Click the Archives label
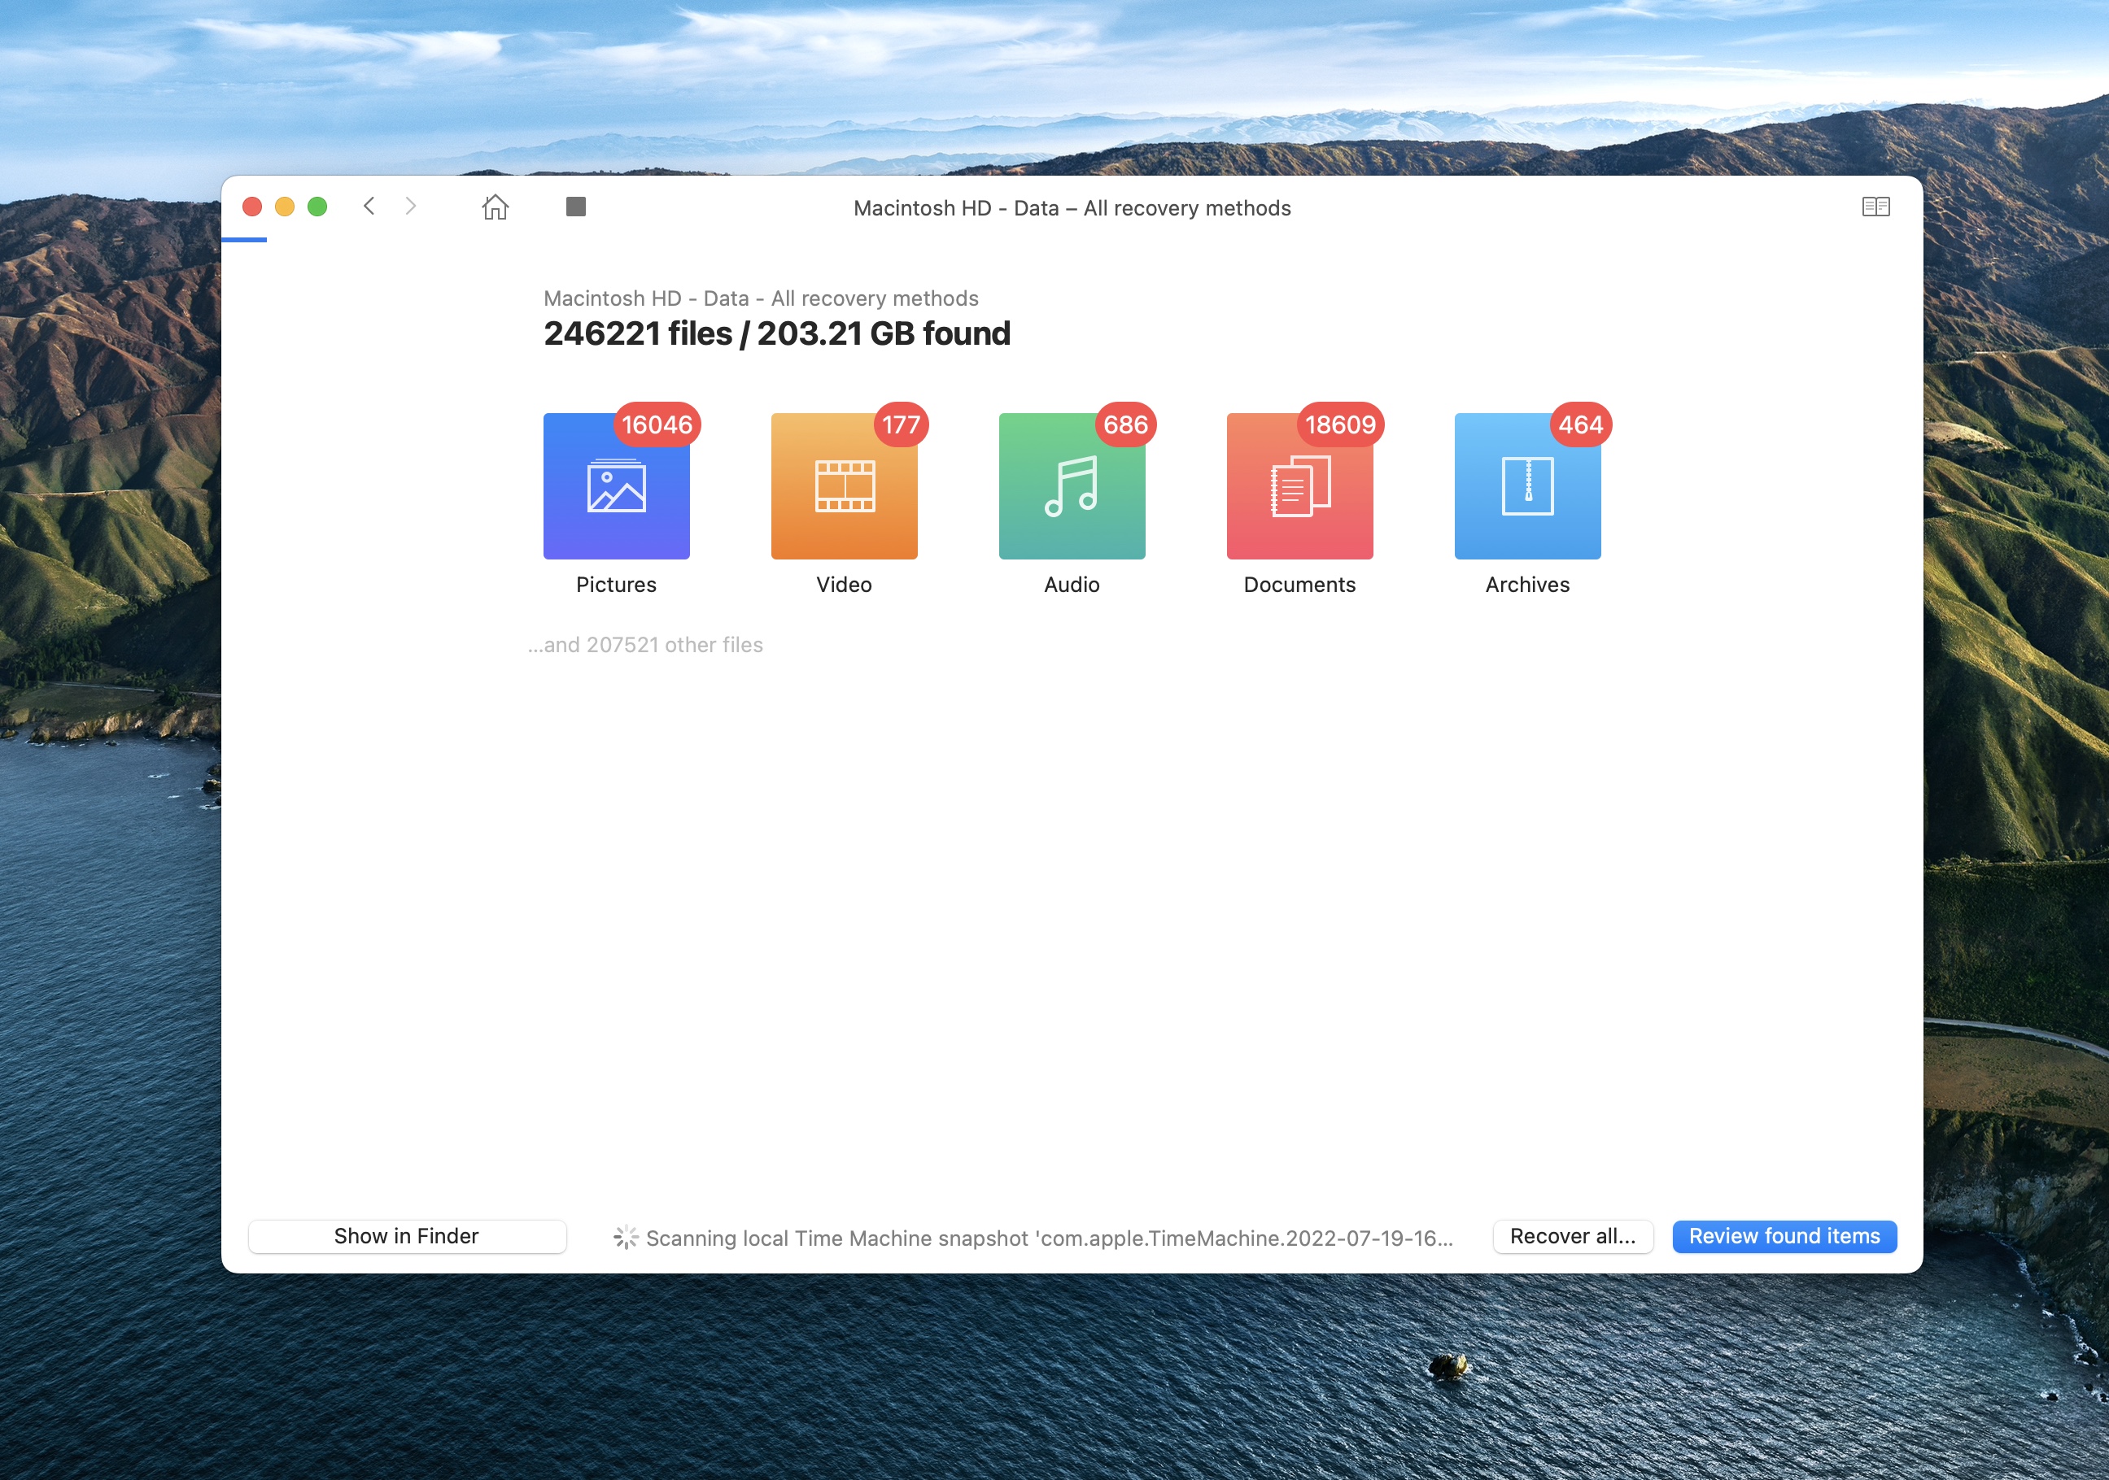This screenshot has width=2109, height=1480. pos(1527,585)
